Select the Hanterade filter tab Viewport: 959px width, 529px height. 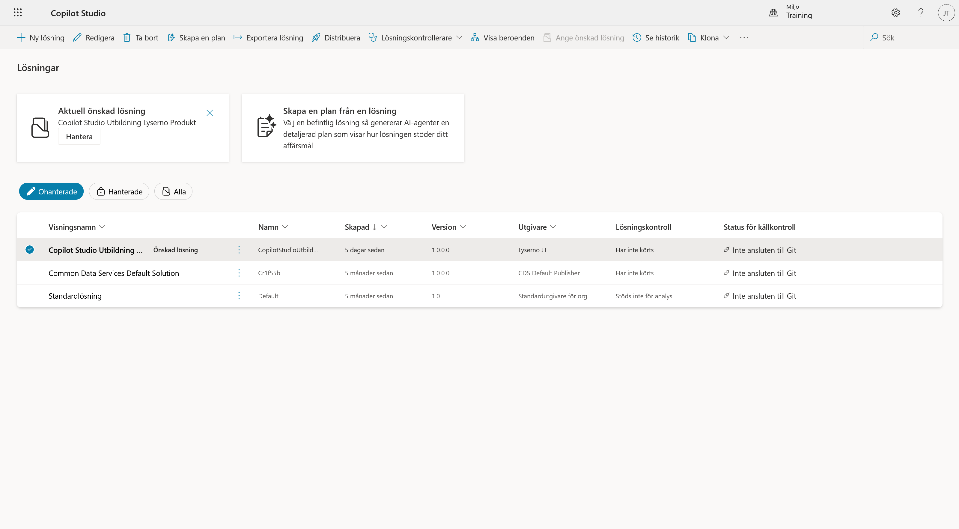pos(119,191)
